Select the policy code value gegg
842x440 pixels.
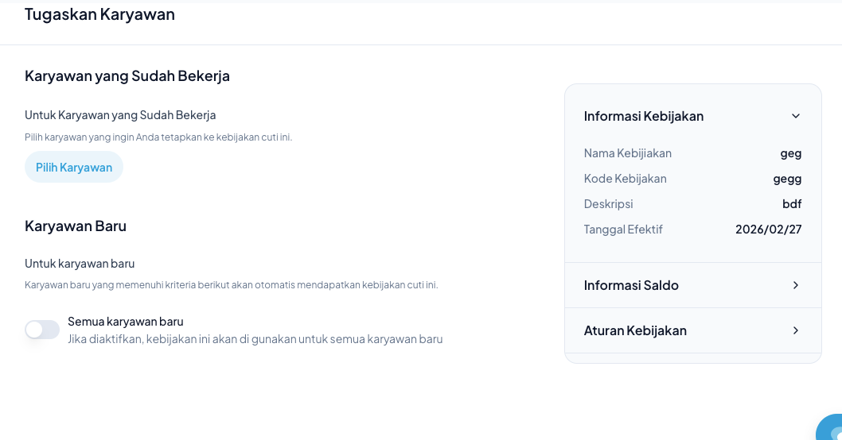[787, 179]
